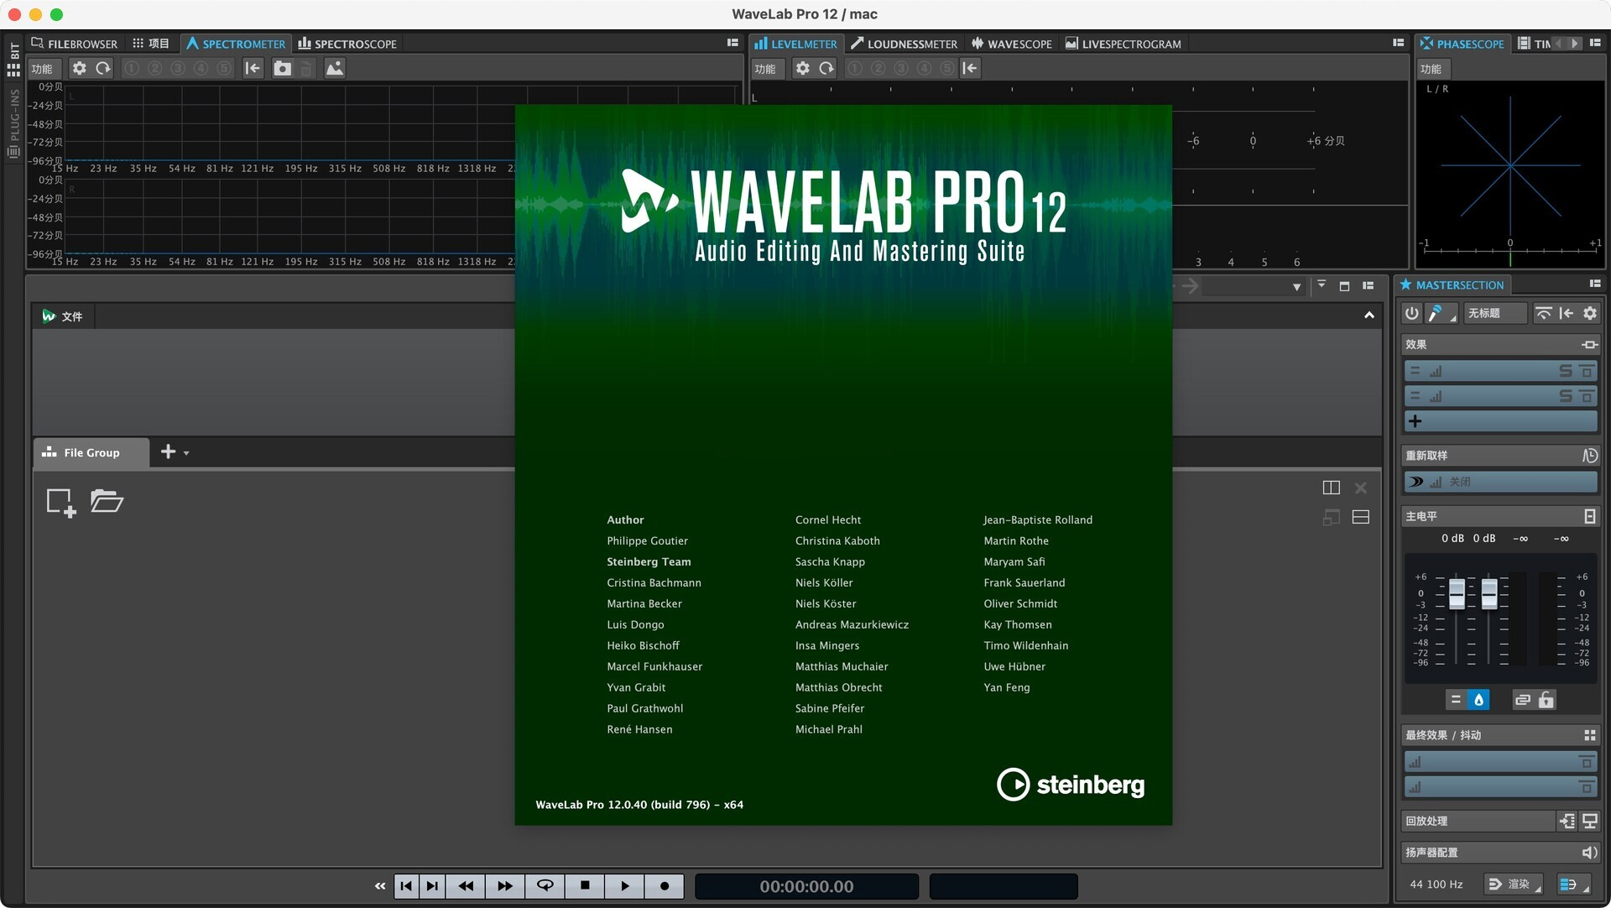Switch to the FILEBROWSER tab

74,44
